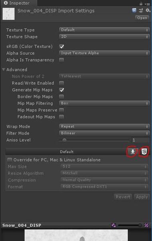
Task: Click the Texture Type label
Action: (20, 30)
